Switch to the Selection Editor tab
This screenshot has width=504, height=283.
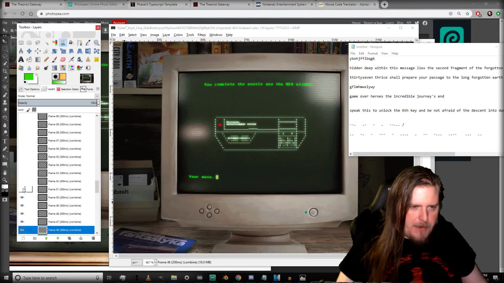pos(68,89)
